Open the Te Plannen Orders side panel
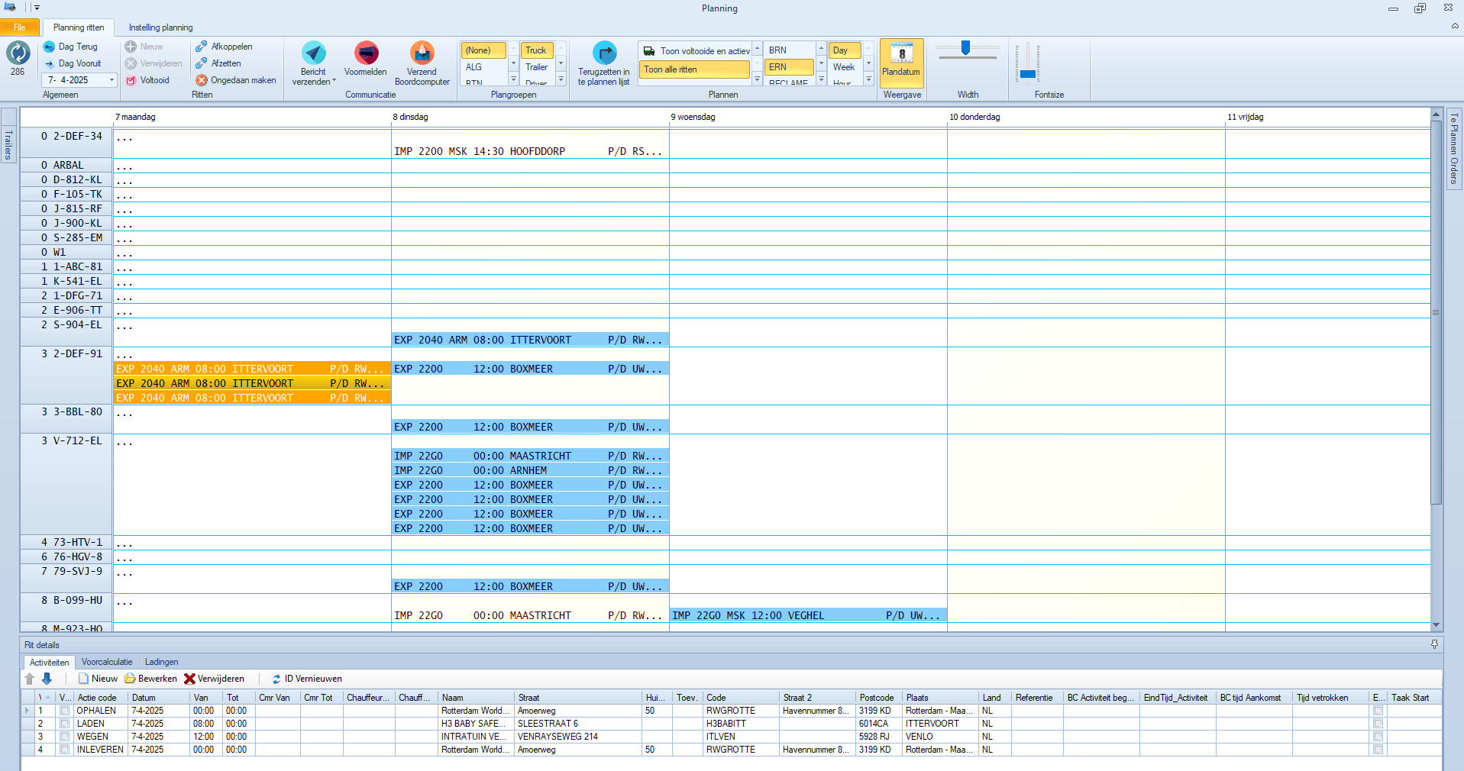This screenshot has width=1464, height=771. tap(1453, 149)
